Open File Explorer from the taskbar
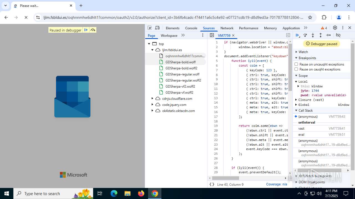This screenshot has height=199, width=355. coord(128,193)
